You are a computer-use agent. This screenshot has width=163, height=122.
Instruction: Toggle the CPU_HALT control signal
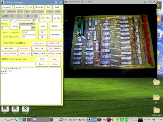tap(25, 49)
